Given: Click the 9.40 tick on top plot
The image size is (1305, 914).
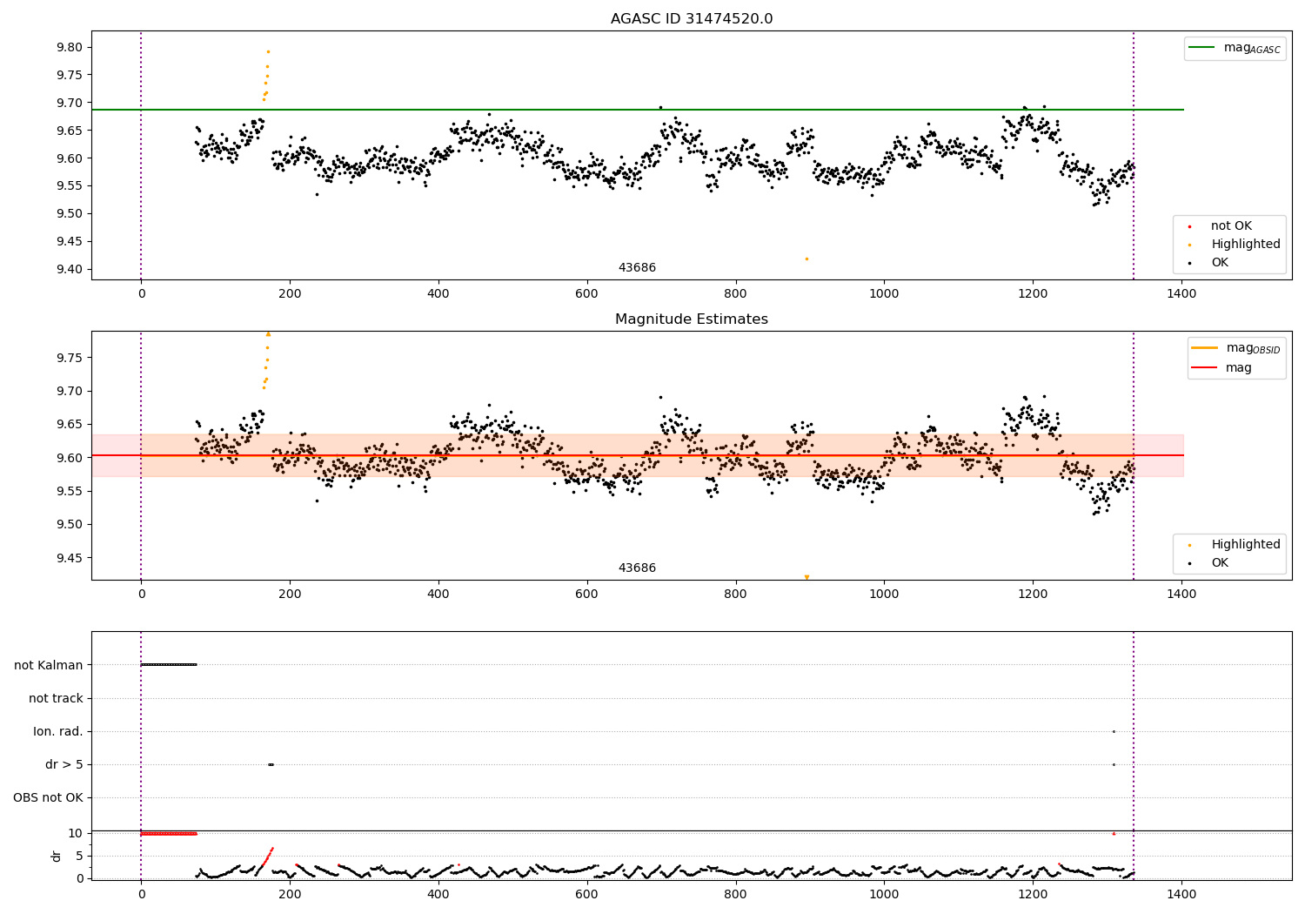Looking at the screenshot, I should [70, 269].
